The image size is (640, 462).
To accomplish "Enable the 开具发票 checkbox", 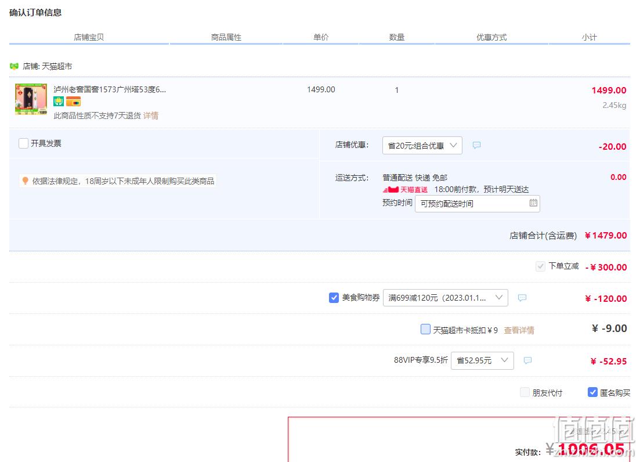I will [24, 143].
